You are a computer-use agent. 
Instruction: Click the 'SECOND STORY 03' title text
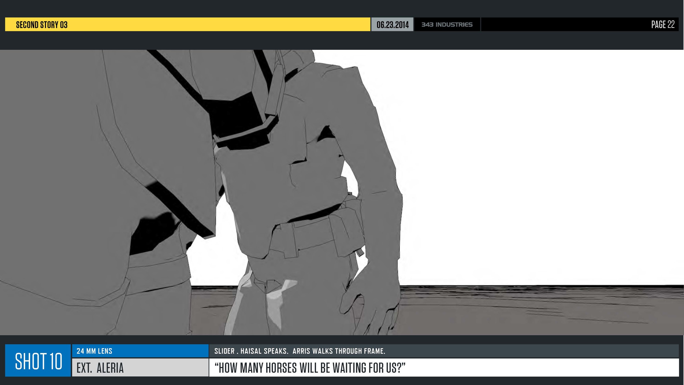[x=42, y=25]
